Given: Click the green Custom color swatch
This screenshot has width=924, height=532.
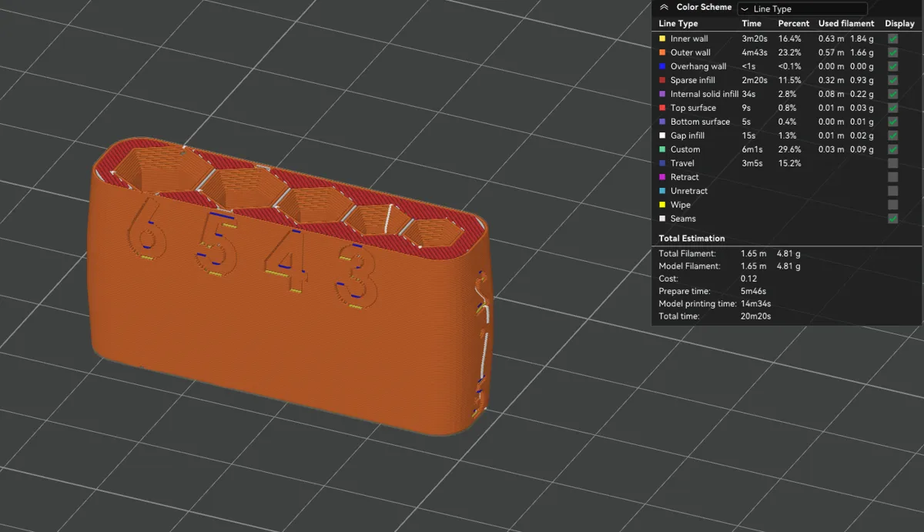Looking at the screenshot, I should 662,149.
